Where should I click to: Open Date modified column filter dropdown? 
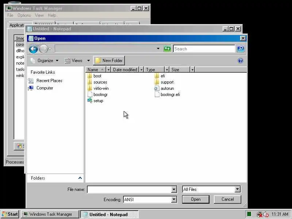[x=142, y=70]
